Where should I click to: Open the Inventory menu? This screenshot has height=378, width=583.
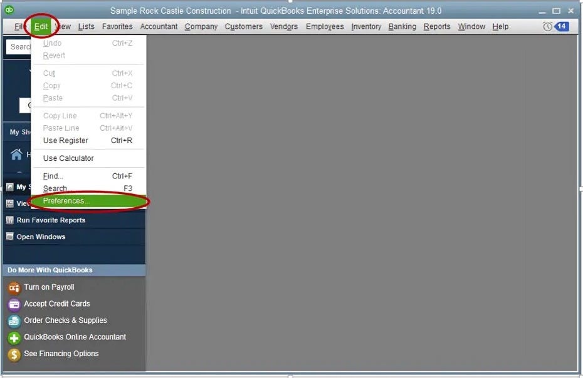click(x=366, y=26)
